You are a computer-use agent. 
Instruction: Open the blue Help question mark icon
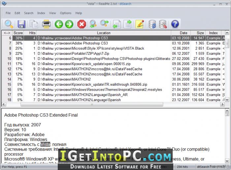175,24
